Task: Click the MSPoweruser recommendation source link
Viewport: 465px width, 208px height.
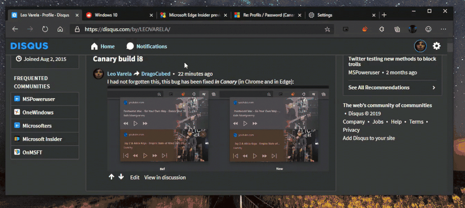Action: [x=364, y=72]
